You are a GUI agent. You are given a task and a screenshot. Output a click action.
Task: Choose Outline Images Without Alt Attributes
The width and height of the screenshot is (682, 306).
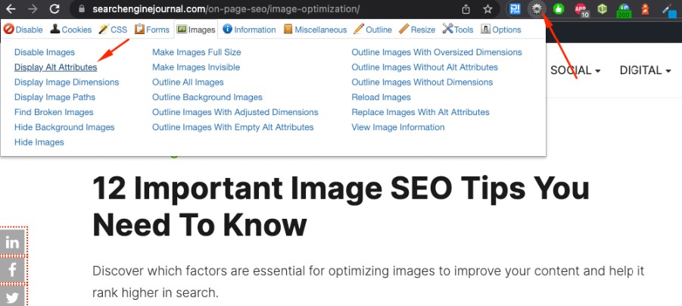point(425,67)
